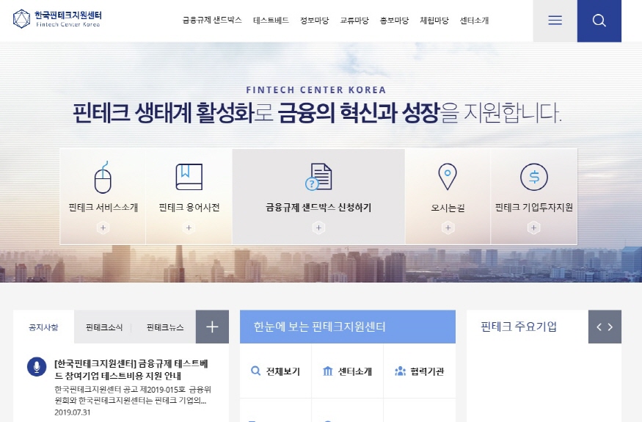Switch to the 핀테크소식 tab
The width and height of the screenshot is (642, 422).
pos(104,327)
